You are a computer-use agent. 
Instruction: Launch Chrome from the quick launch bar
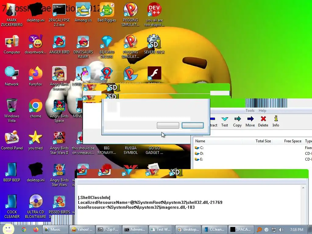24,229
